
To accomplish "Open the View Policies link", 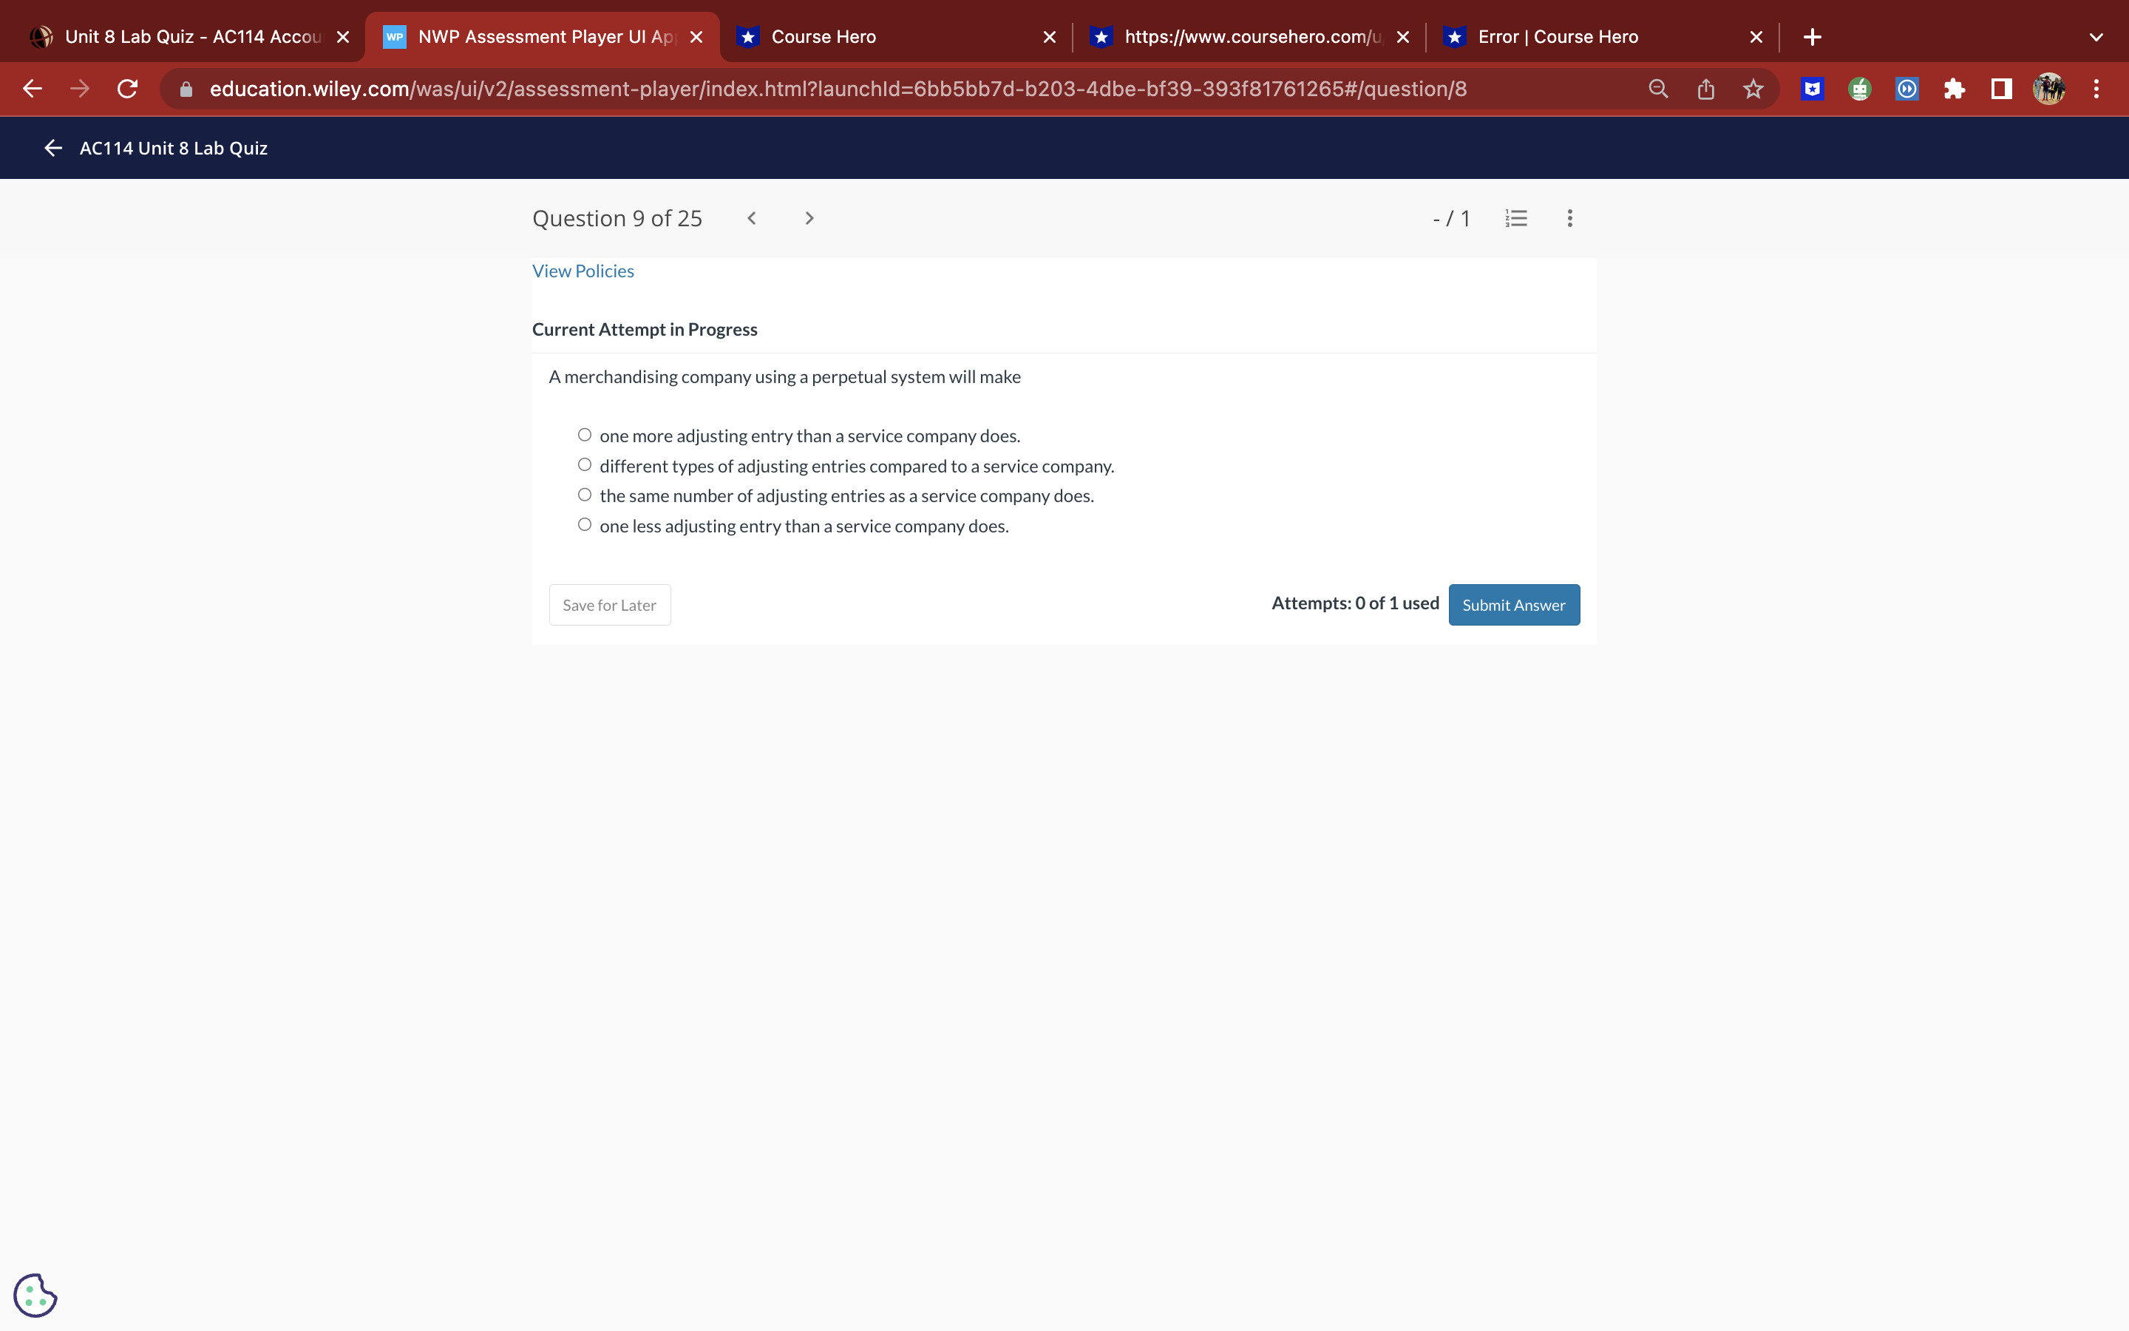I will 583,271.
